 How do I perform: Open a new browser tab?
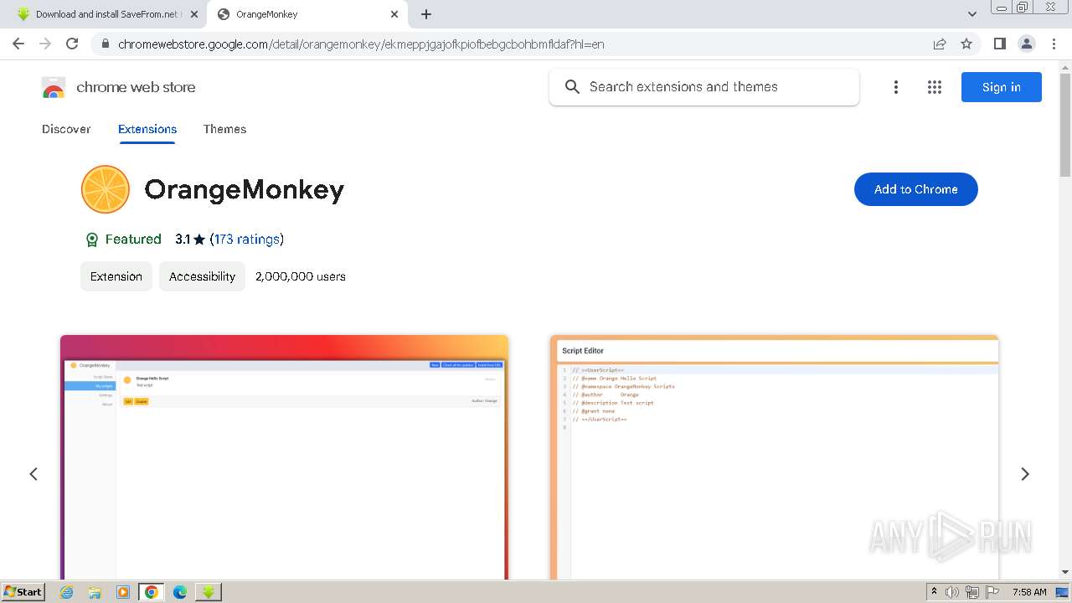coord(426,14)
